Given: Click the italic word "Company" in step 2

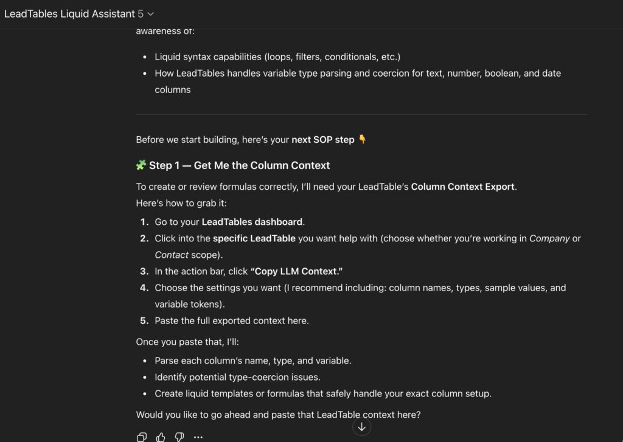Looking at the screenshot, I should click(549, 238).
